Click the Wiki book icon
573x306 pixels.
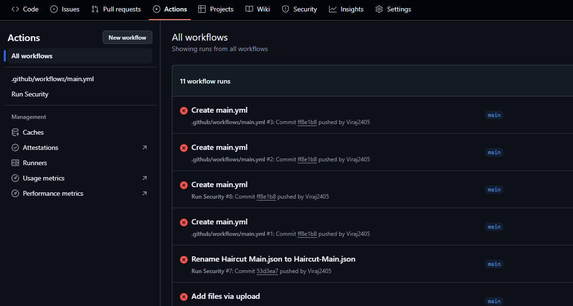pos(249,9)
